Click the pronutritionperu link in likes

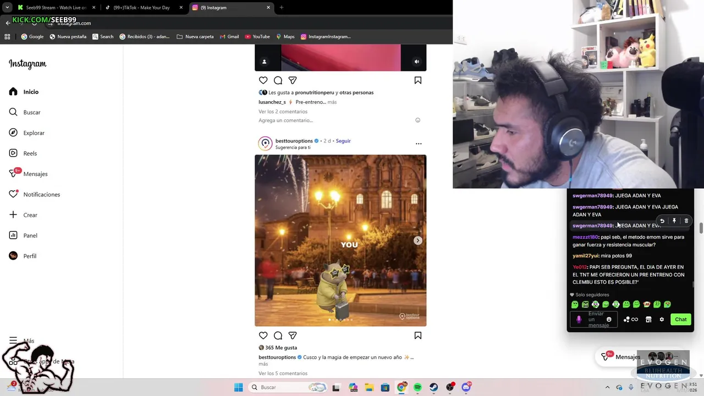coord(315,92)
